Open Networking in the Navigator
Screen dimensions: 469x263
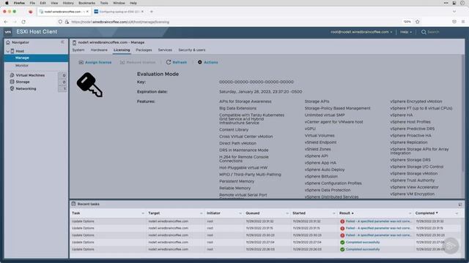point(26,88)
